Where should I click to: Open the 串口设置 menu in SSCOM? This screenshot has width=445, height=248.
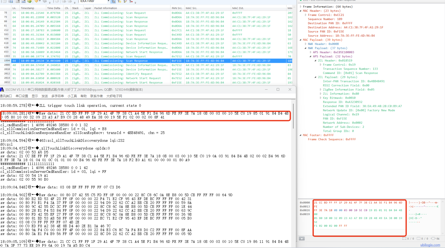[x=22, y=96]
